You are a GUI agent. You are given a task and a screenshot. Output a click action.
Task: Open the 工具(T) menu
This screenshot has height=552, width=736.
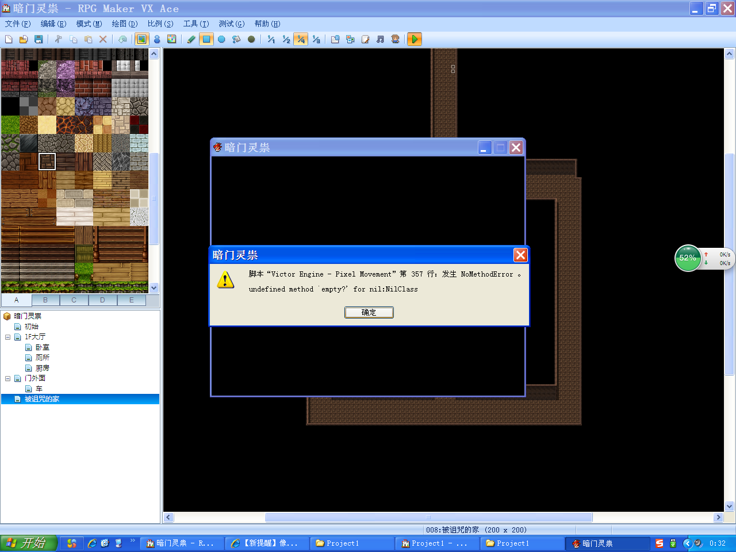coord(196,24)
